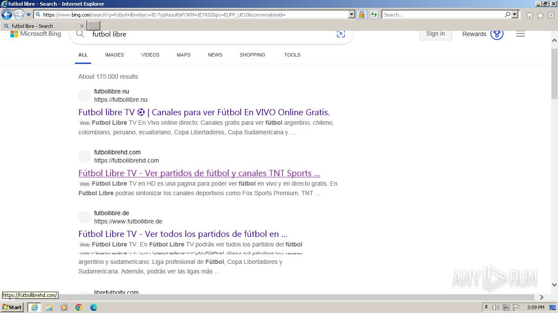Click the 3:09 PM system clock
Viewport: 558px width, 313px height.
pyautogui.click(x=535, y=307)
